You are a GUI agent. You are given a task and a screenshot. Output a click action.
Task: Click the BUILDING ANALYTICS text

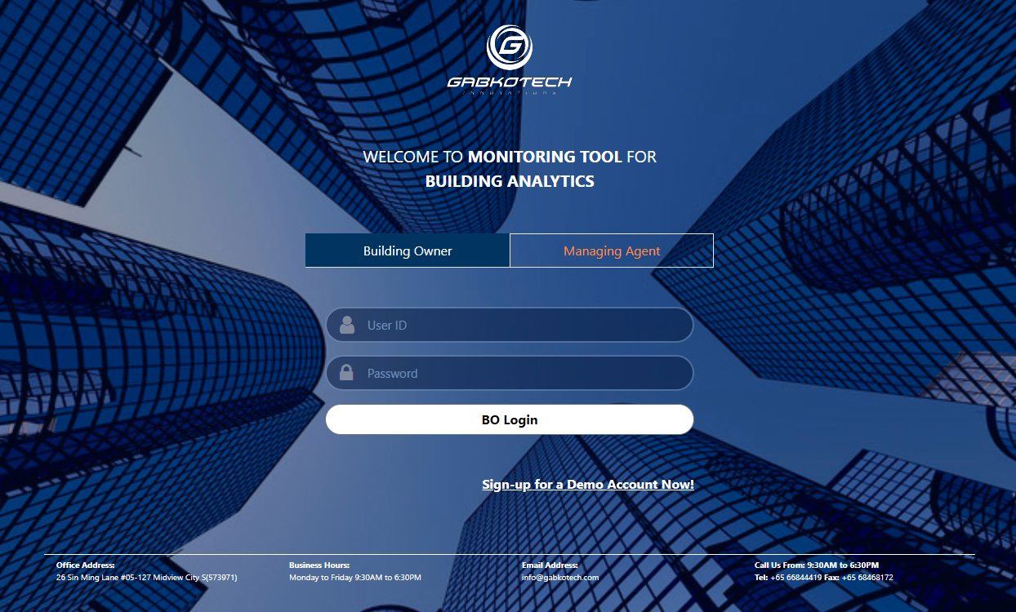click(510, 181)
